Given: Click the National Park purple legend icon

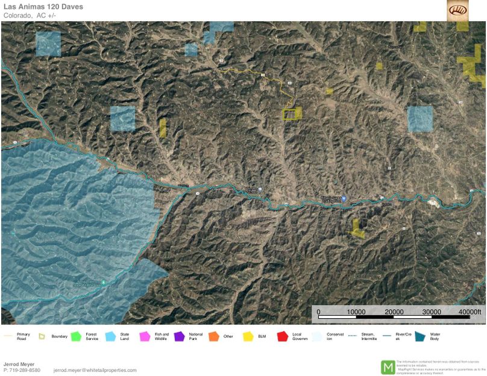Looking at the screenshot, I should 179,336.
